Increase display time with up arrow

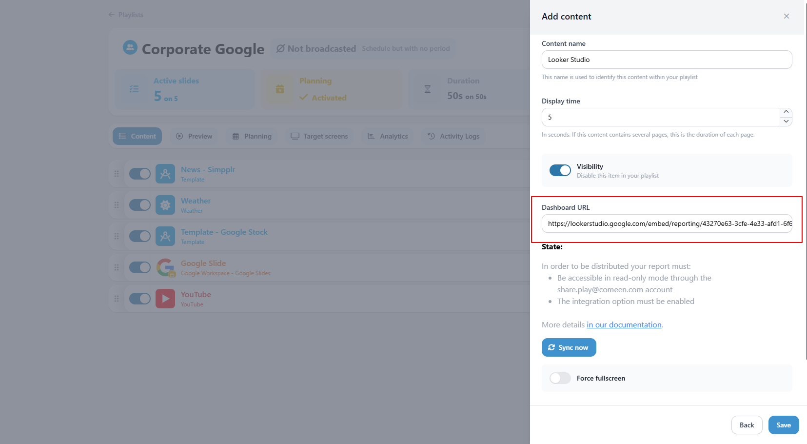pos(786,112)
